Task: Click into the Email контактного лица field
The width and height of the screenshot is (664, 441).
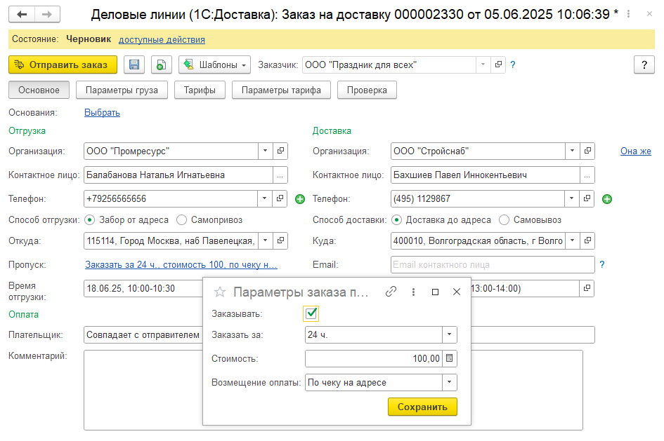Action: coord(492,264)
